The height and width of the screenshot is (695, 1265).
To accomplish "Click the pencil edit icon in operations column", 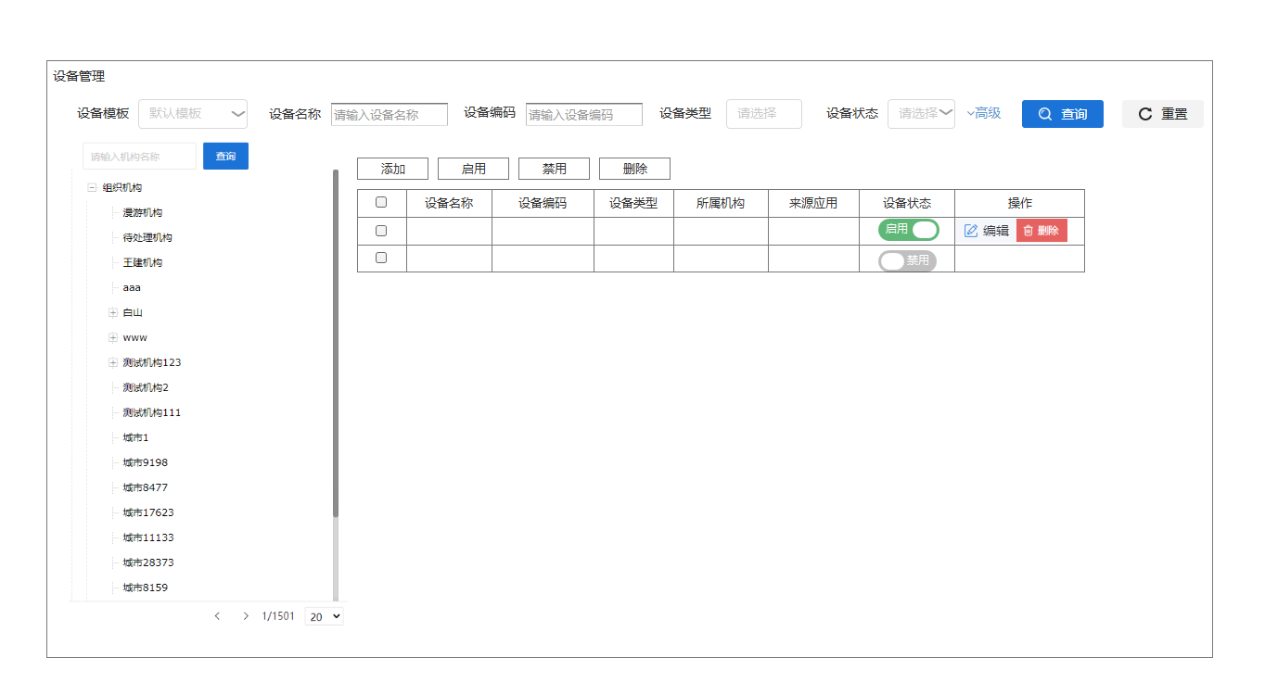I will (x=971, y=231).
